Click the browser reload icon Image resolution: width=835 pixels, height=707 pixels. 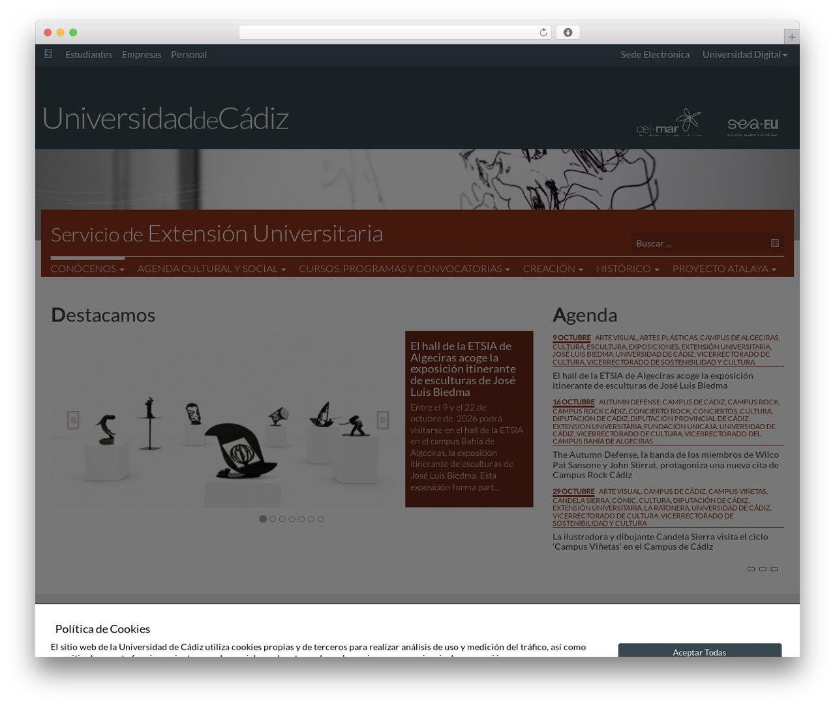tap(543, 33)
